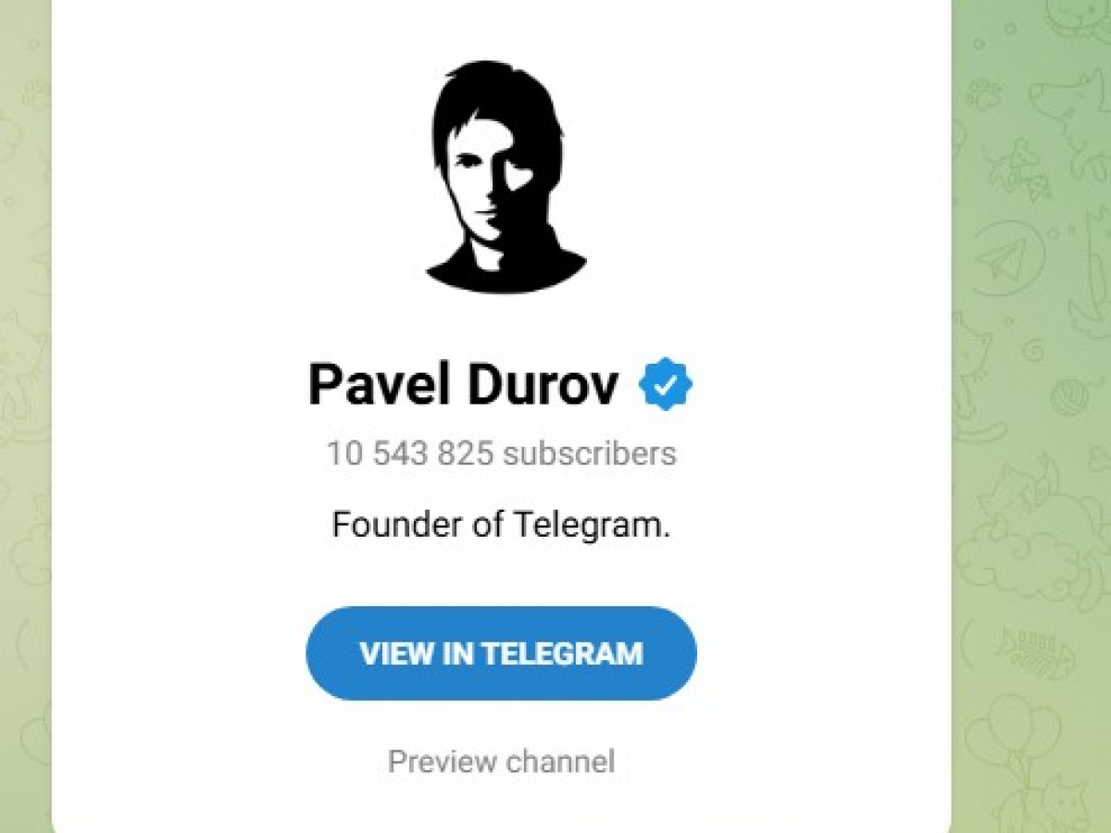This screenshot has height=833, width=1111.
Task: Click the yarn ball doodle on right
Action: [x=1067, y=394]
